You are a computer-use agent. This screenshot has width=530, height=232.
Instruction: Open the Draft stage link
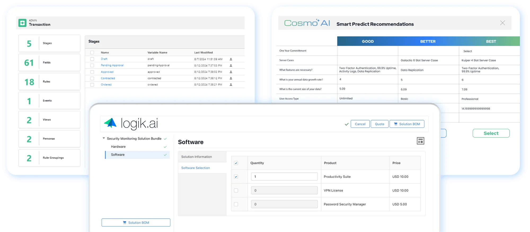click(104, 59)
